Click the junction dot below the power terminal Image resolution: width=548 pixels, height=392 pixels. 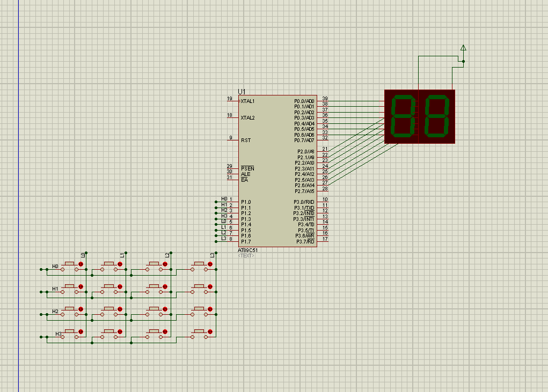point(463,62)
